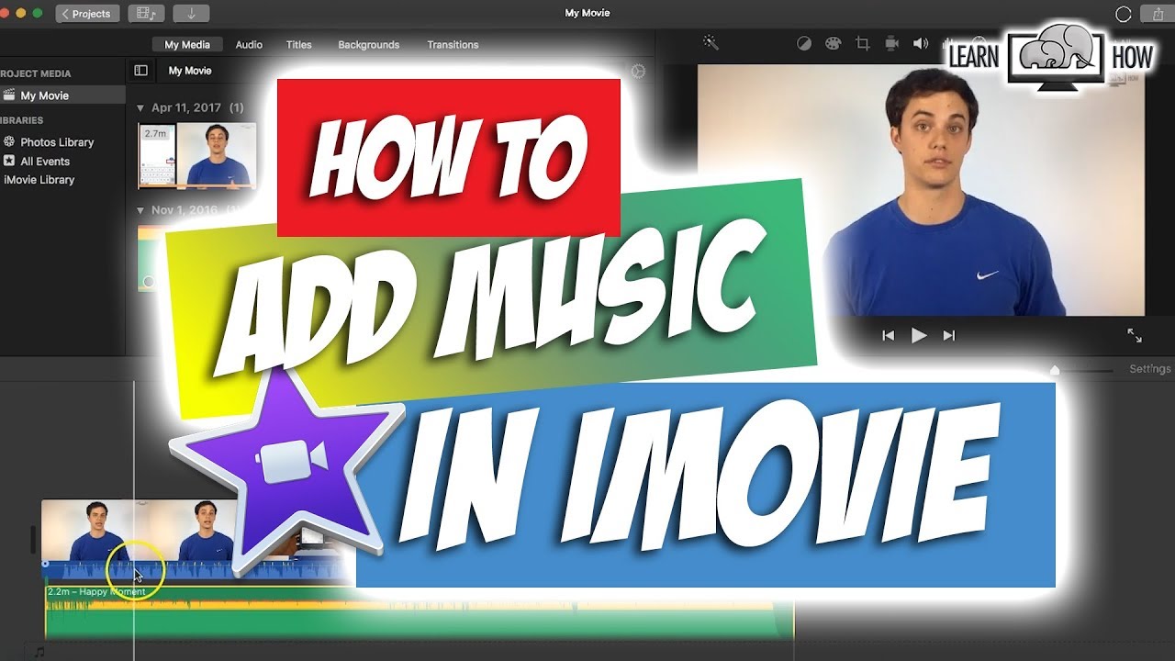The height and width of the screenshot is (661, 1175).
Task: Collapse the Nov 1, 2016 event group
Action: 140,210
